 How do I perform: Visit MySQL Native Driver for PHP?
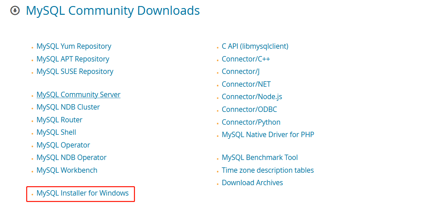click(x=268, y=135)
